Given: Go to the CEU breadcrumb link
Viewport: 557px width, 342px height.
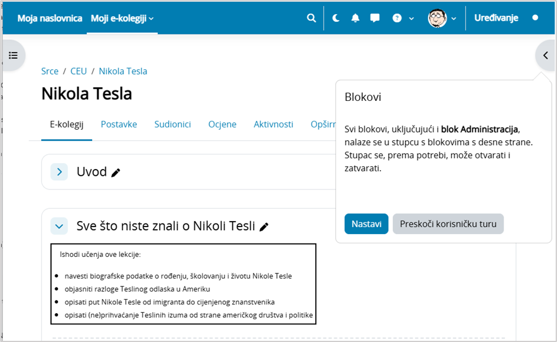Looking at the screenshot, I should [79, 71].
